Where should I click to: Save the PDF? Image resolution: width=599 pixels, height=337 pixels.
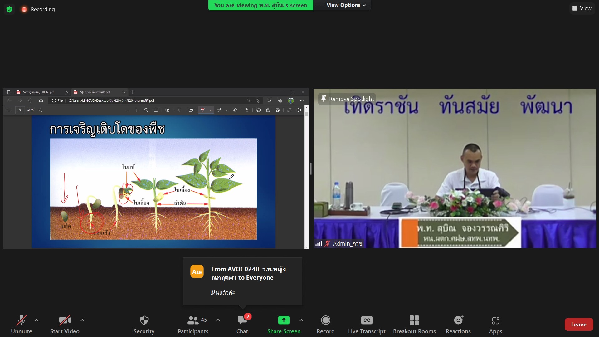click(268, 110)
